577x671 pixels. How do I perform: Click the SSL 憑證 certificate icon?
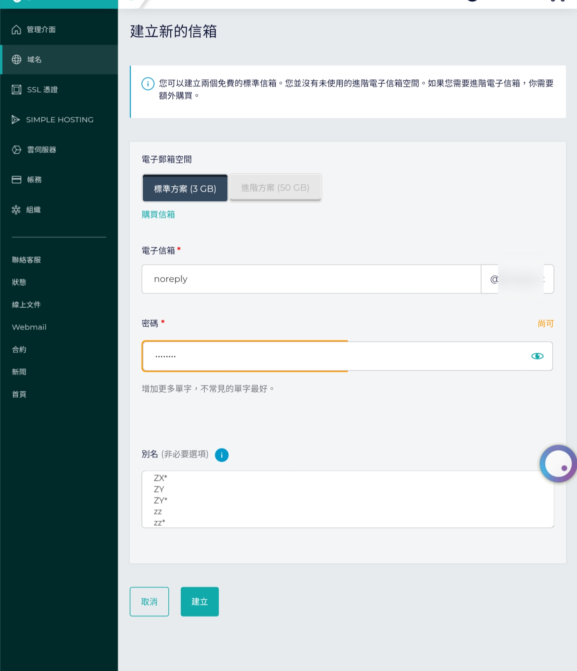[x=16, y=90]
